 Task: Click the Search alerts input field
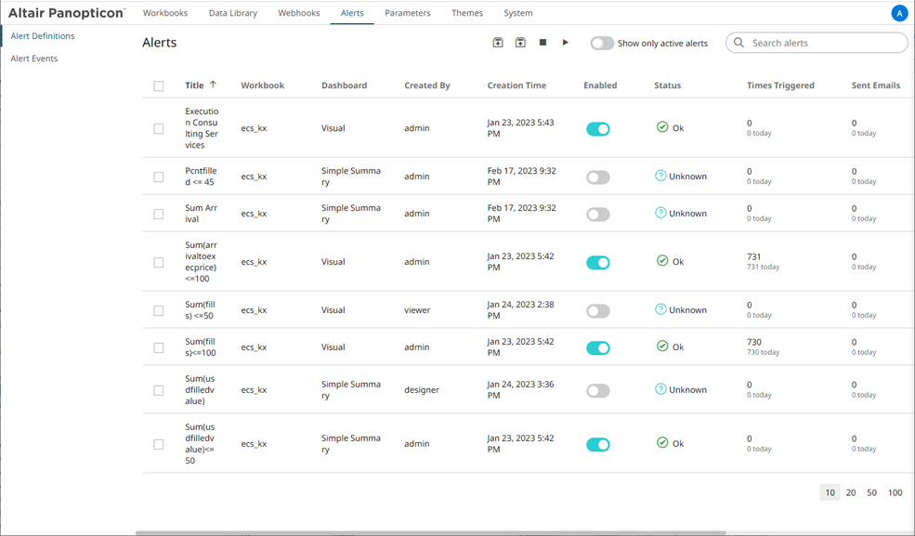(x=817, y=43)
